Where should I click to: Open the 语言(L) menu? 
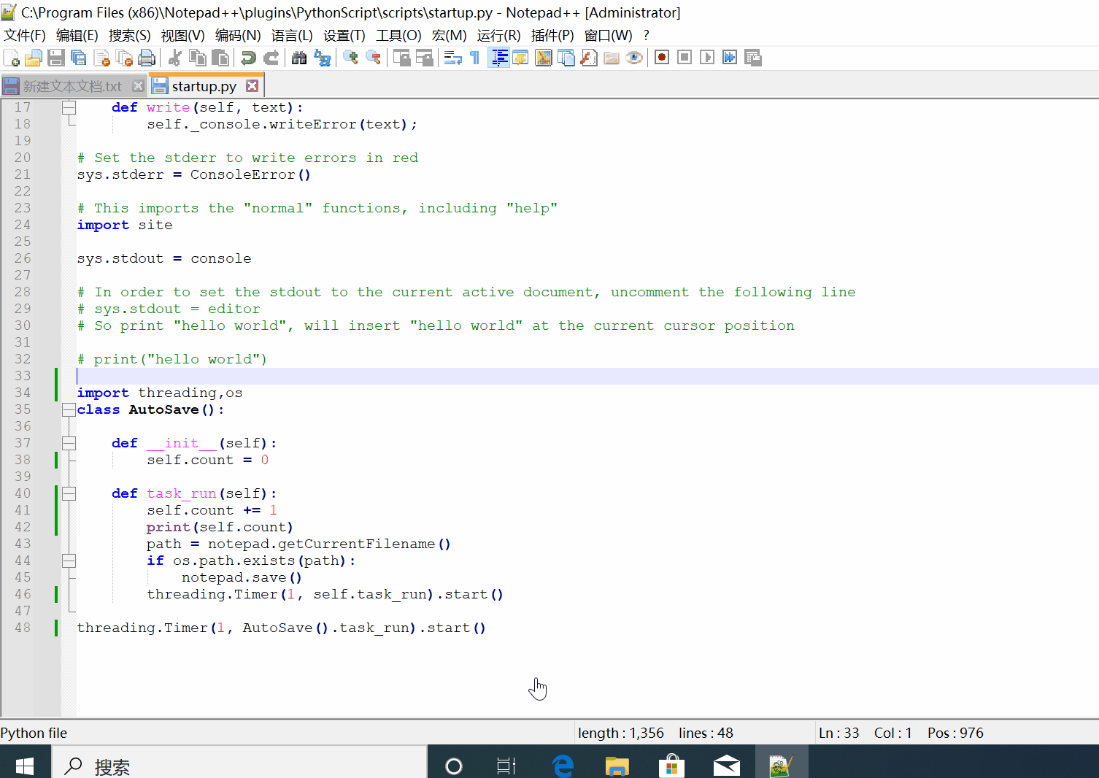click(x=292, y=36)
